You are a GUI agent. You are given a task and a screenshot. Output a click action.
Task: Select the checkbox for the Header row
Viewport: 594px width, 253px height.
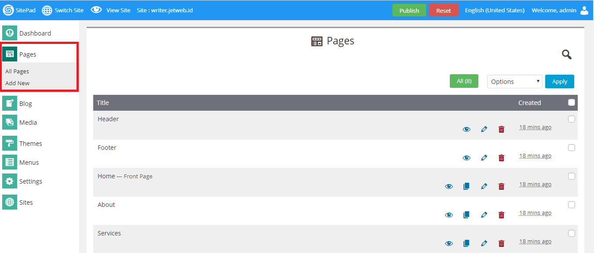571,119
